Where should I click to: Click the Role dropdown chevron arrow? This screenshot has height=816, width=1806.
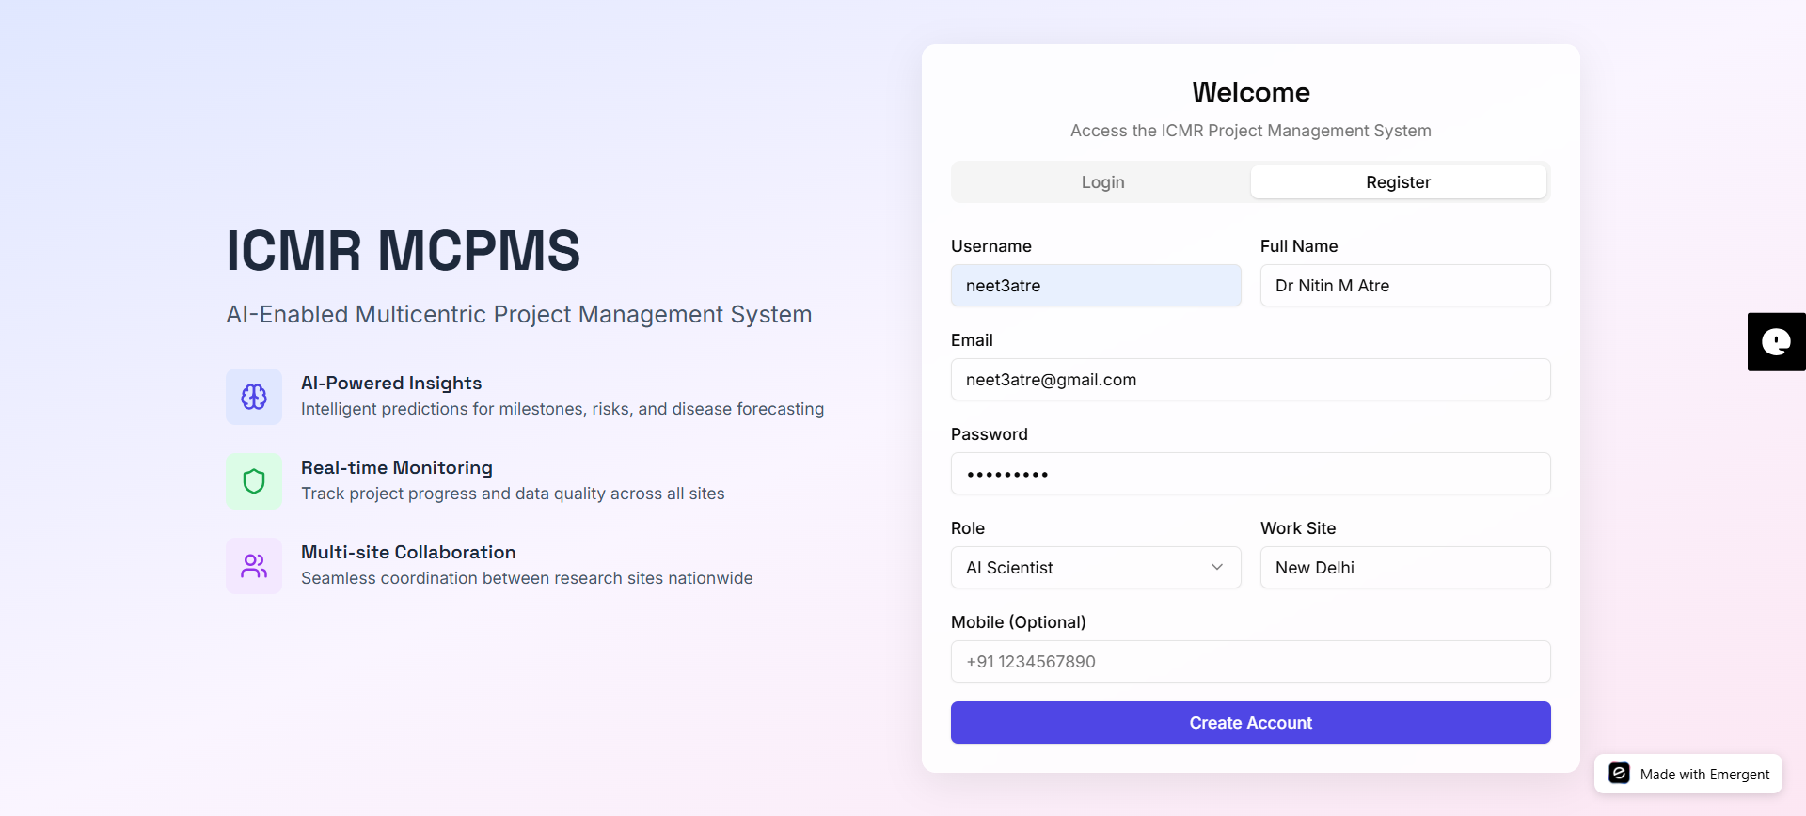[x=1216, y=567]
